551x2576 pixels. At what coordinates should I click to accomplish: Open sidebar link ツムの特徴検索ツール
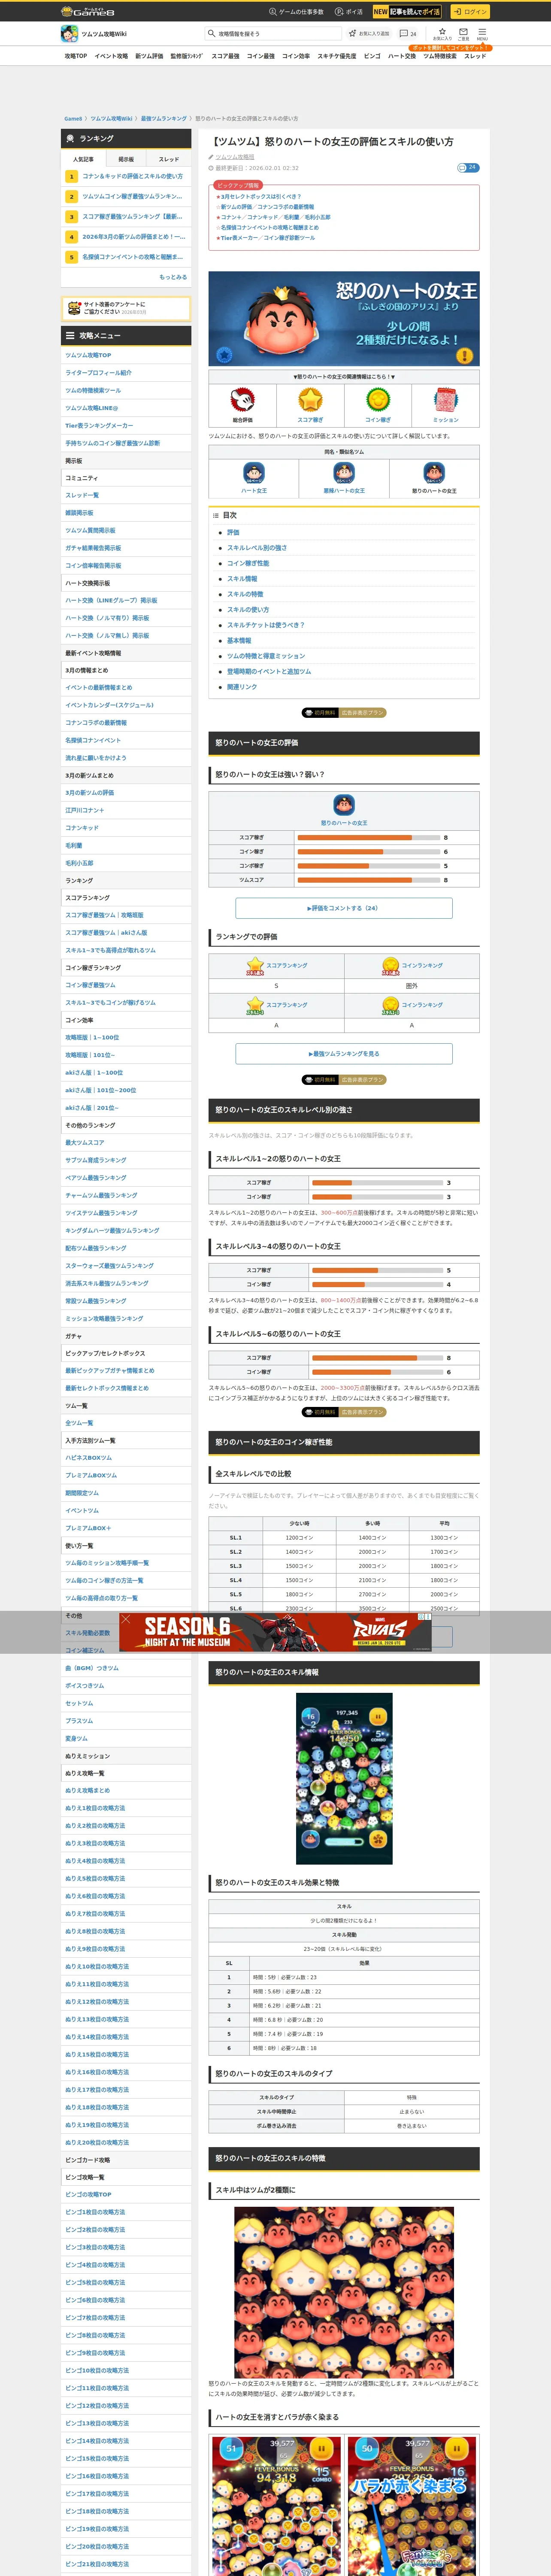click(x=93, y=391)
